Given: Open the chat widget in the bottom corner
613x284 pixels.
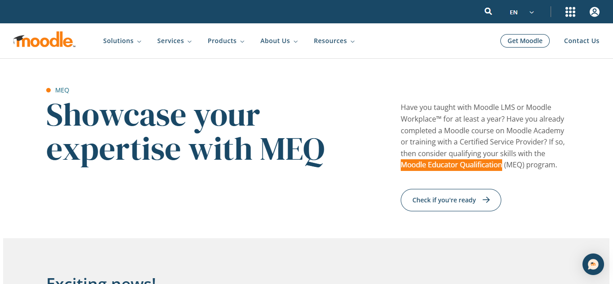Looking at the screenshot, I should (x=593, y=264).
